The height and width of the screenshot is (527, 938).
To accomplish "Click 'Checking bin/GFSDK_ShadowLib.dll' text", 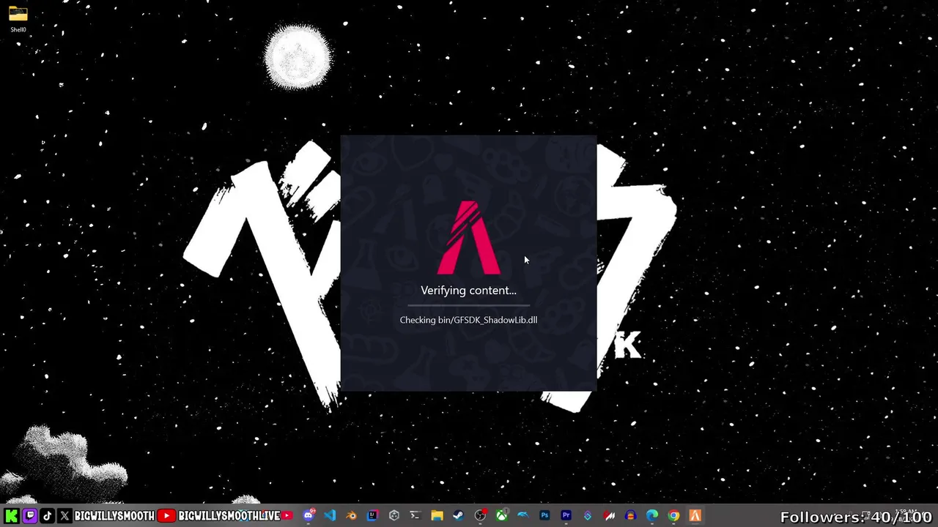I will tap(469, 320).
